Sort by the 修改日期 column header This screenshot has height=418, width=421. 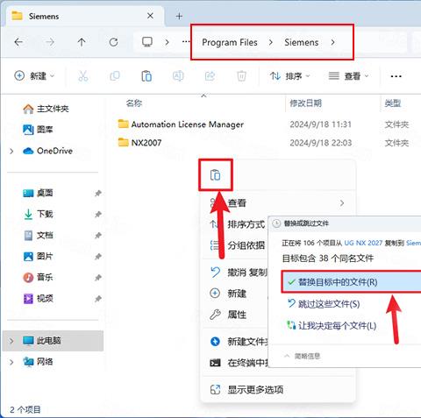[305, 103]
